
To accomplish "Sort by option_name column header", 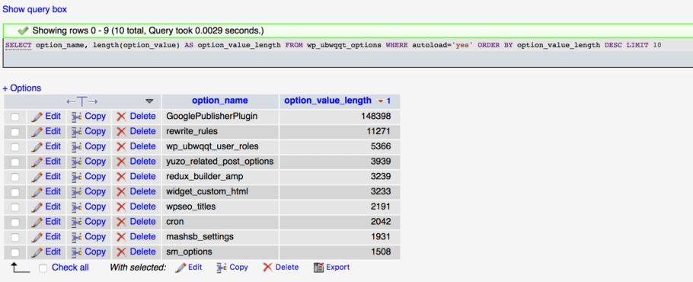I will 219,101.
